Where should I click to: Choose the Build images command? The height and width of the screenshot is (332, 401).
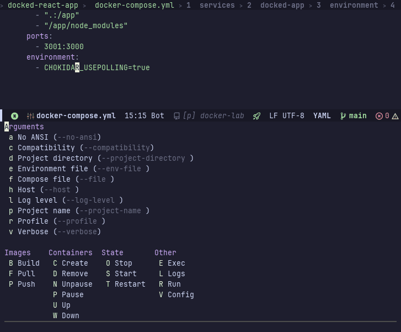24,264
